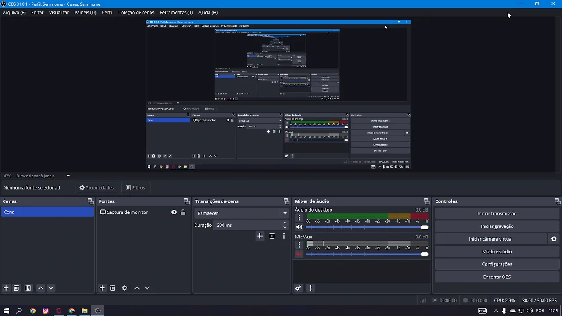Click the OBS Studio taskbar icon
The image size is (562, 316).
pos(97,311)
